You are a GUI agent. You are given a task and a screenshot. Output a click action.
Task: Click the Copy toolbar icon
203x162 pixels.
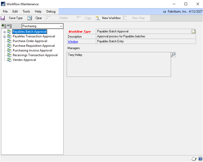tap(79, 18)
